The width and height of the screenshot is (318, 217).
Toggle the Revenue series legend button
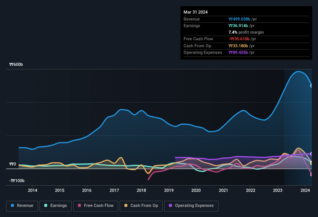click(22, 206)
